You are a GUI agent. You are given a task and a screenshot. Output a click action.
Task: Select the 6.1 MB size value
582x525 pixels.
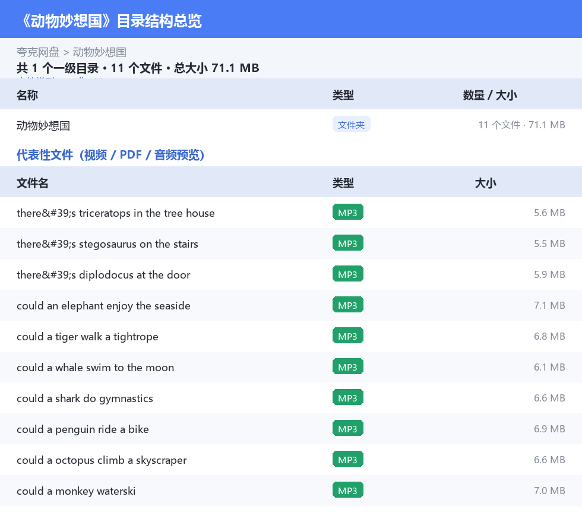pyautogui.click(x=549, y=367)
